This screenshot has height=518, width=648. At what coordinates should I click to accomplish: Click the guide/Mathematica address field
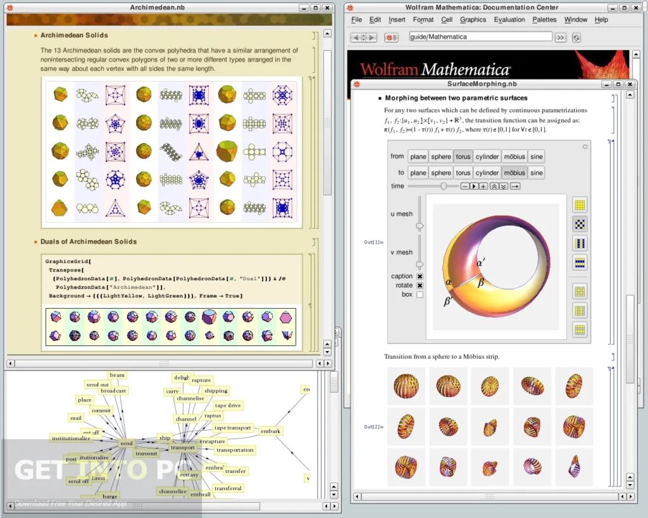pos(481,37)
